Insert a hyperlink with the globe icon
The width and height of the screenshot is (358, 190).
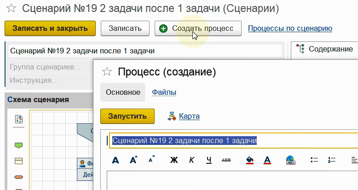290,160
